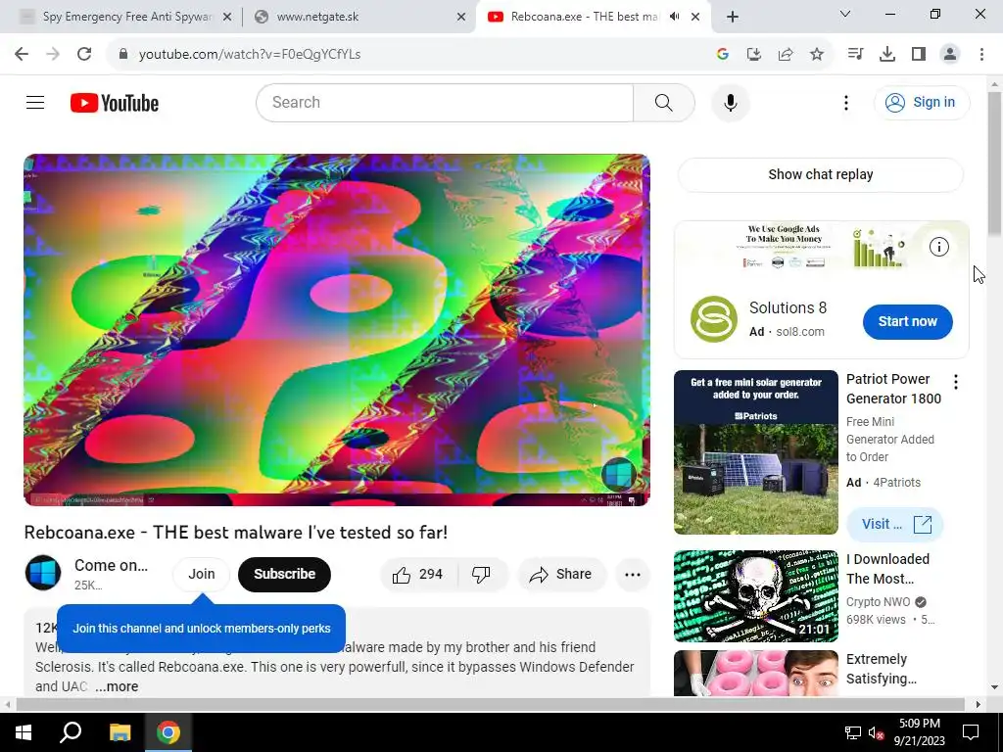Image resolution: width=1003 pixels, height=752 pixels.
Task: Click the muted volume tray icon
Action: 876,732
